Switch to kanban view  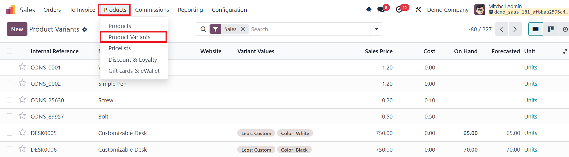pos(551,29)
